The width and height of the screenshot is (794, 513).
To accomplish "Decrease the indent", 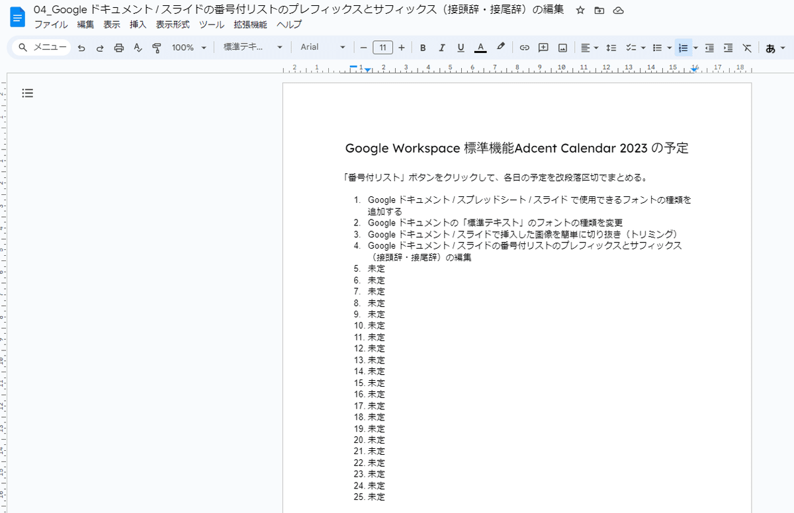I will (x=709, y=48).
